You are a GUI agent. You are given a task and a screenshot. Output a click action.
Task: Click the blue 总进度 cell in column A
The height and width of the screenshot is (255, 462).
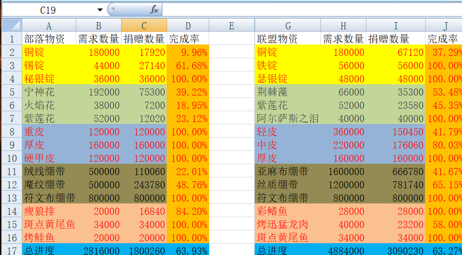click(x=49, y=250)
